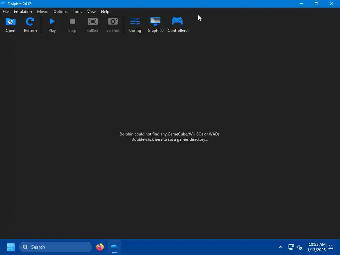Click the Stop toolbar button
Screen dimensions: 340x255
(x=72, y=25)
